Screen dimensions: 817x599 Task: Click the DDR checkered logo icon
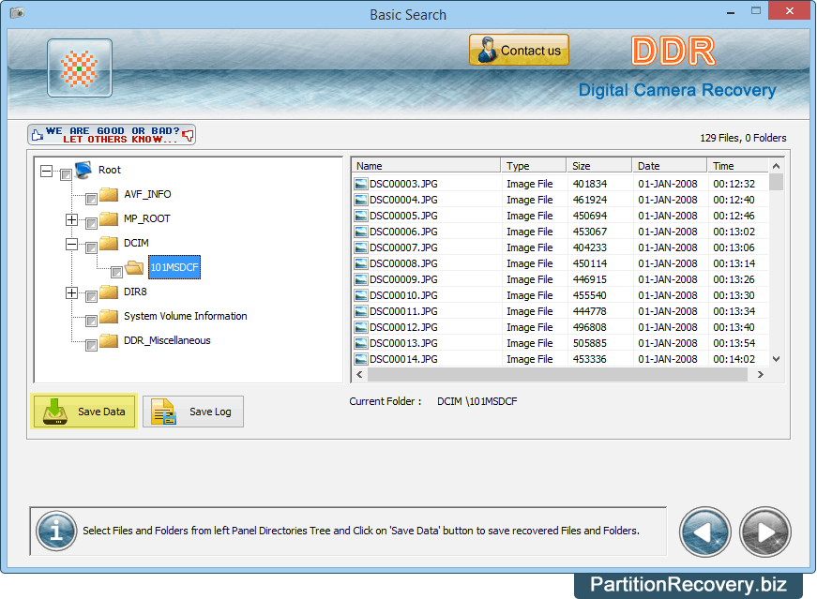[x=80, y=68]
